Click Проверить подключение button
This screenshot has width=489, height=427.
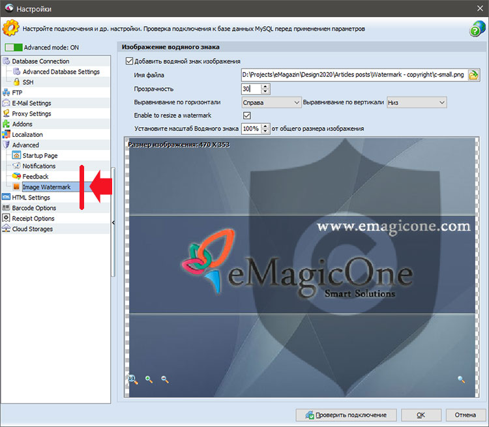[346, 415]
